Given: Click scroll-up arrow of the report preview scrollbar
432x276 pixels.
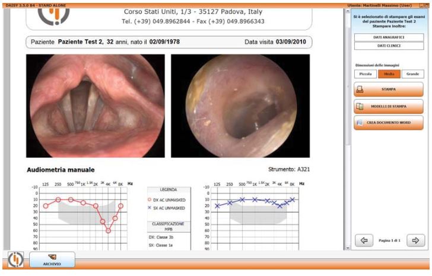Looking at the screenshot, I should (347, 11).
